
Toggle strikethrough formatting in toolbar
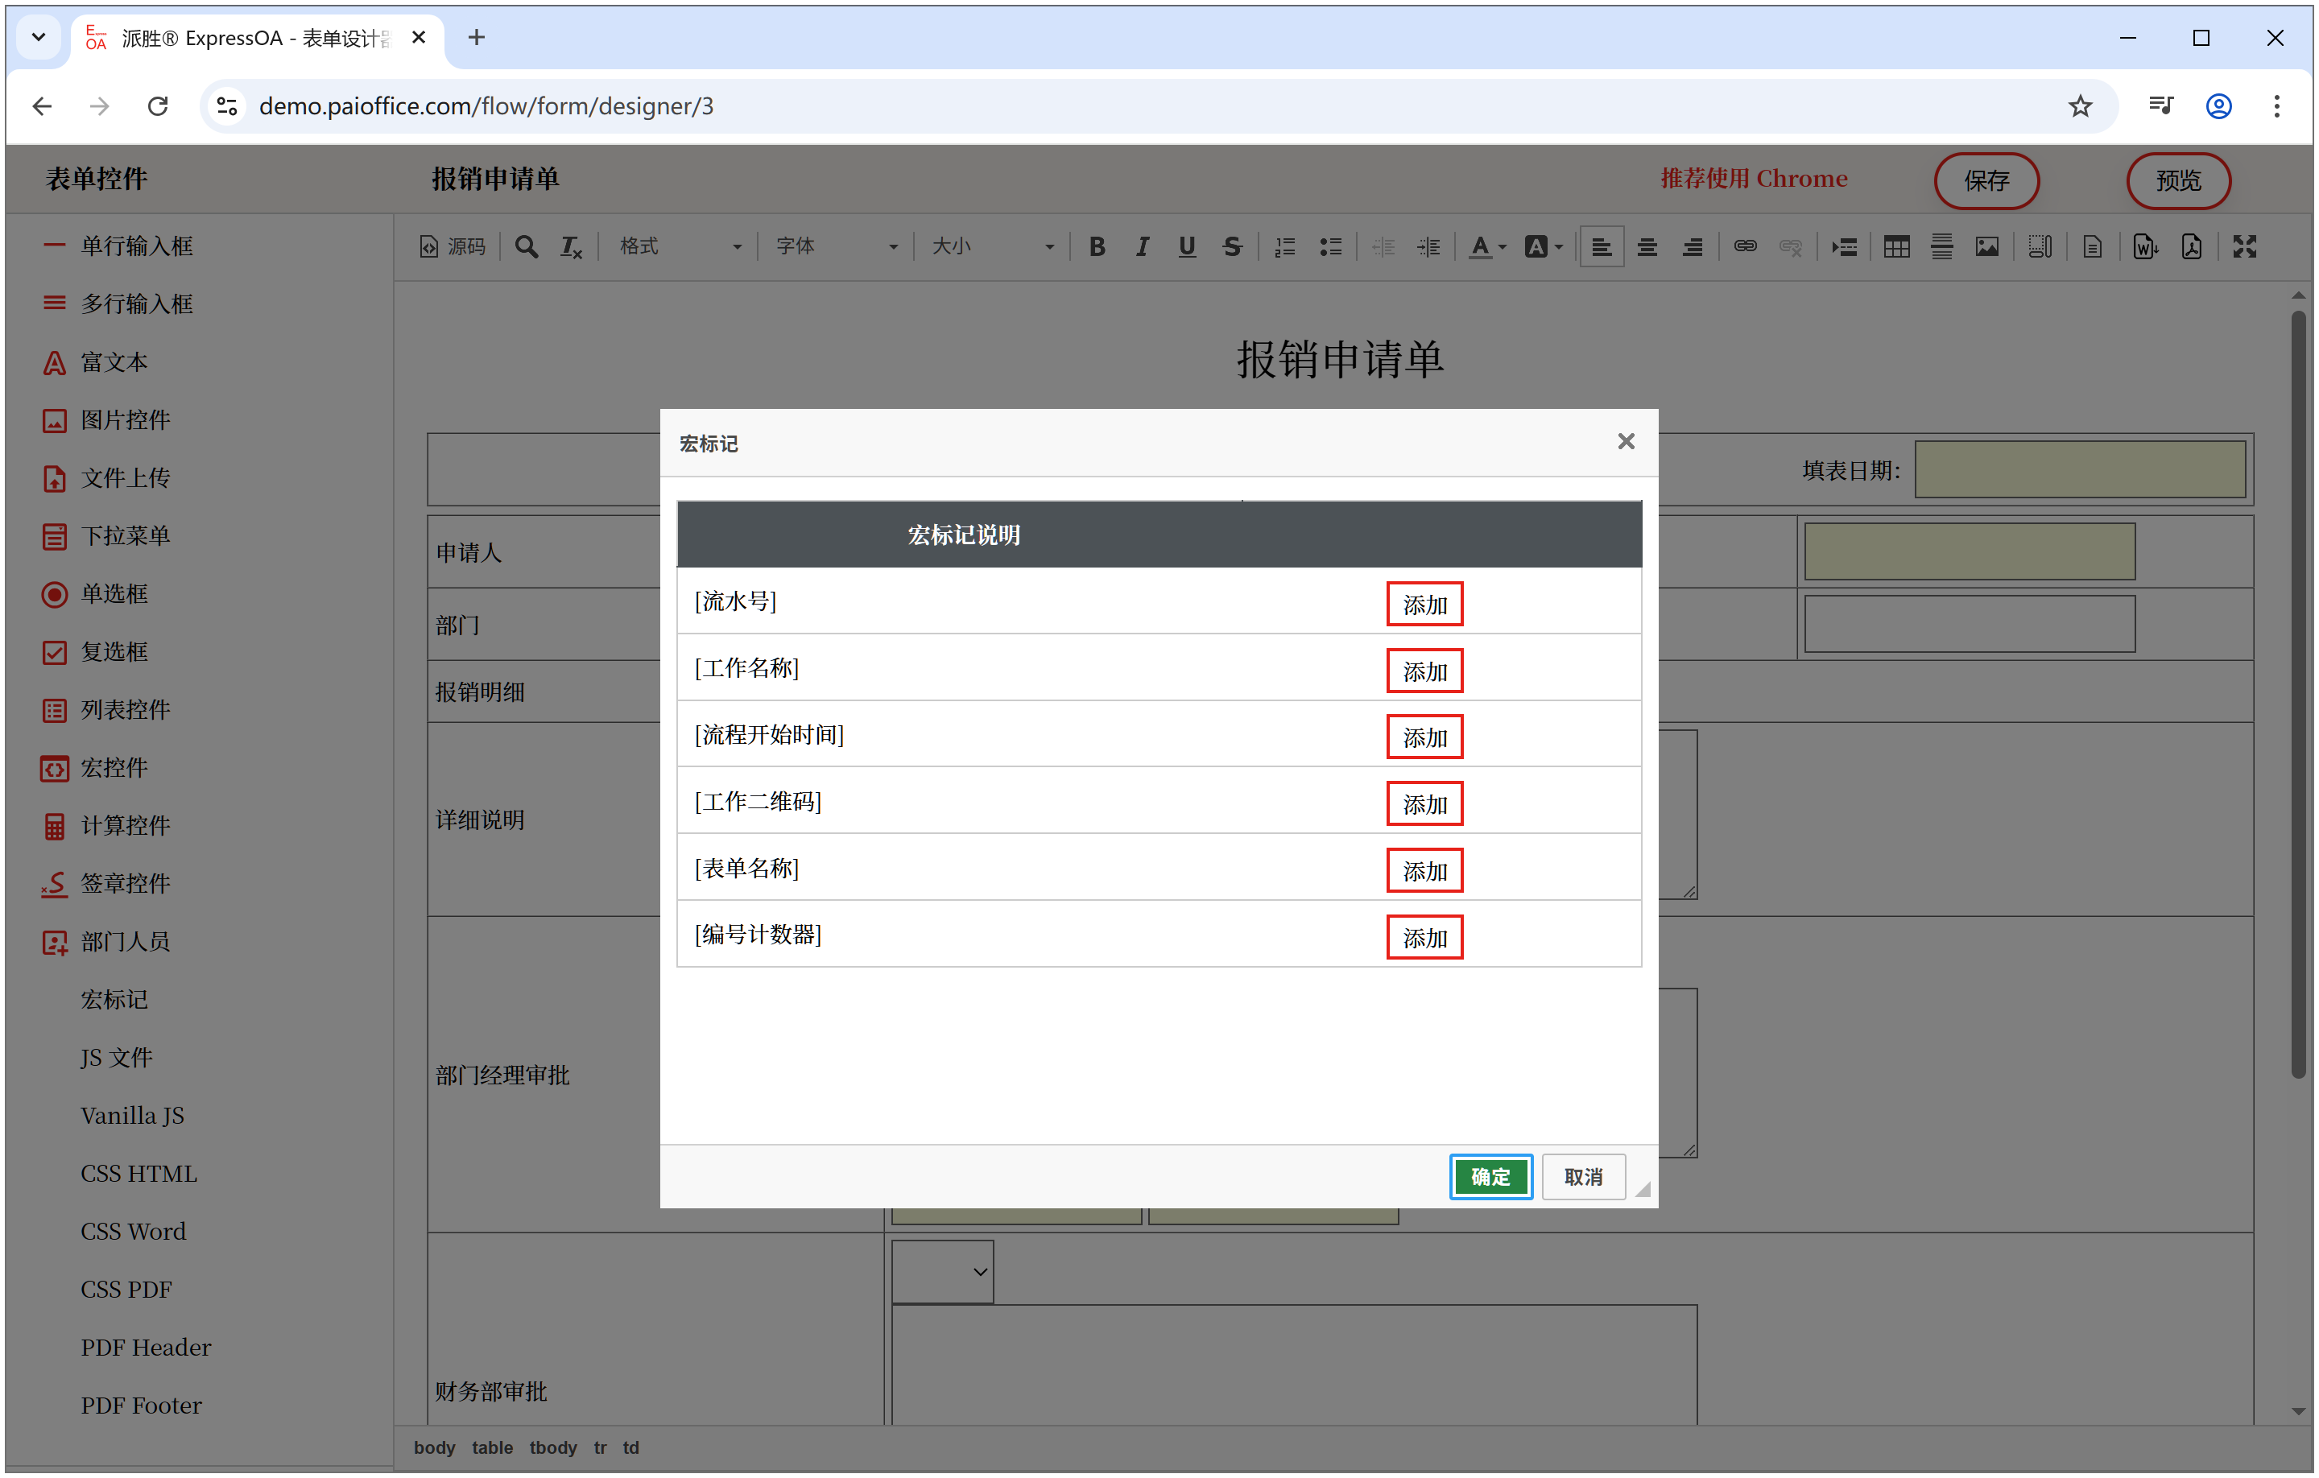click(x=1232, y=247)
